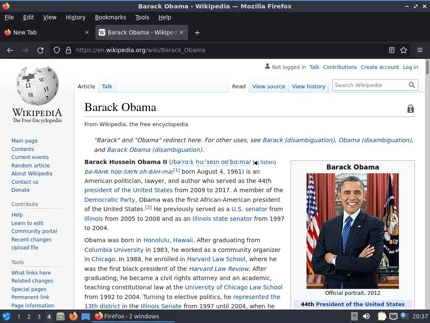Play the pronunciation speaker icon
The image size is (430, 323).
point(256,163)
